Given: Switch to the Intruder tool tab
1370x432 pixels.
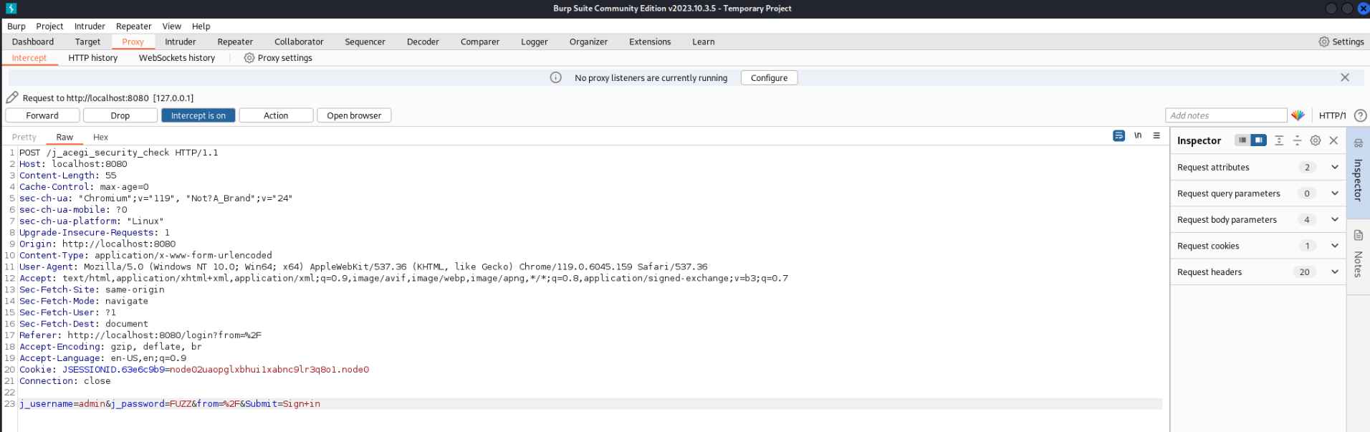Looking at the screenshot, I should pos(181,42).
